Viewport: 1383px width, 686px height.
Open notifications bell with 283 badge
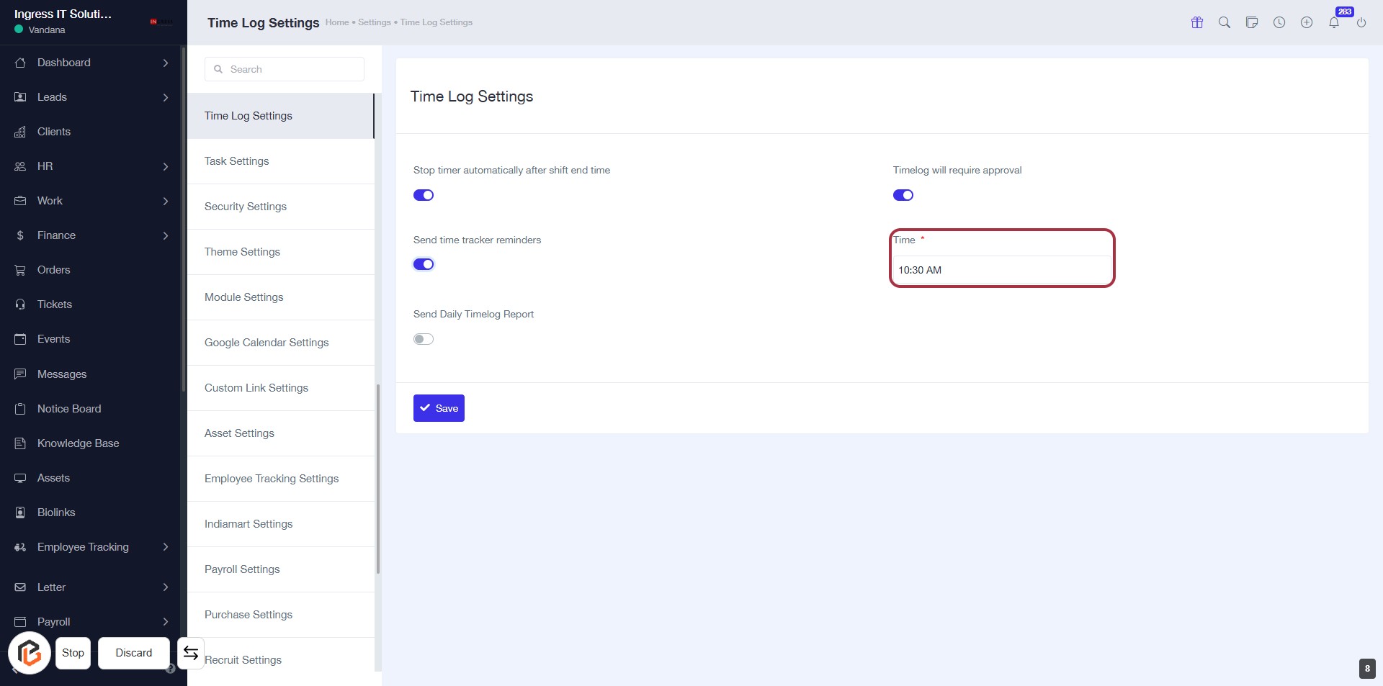click(1334, 22)
